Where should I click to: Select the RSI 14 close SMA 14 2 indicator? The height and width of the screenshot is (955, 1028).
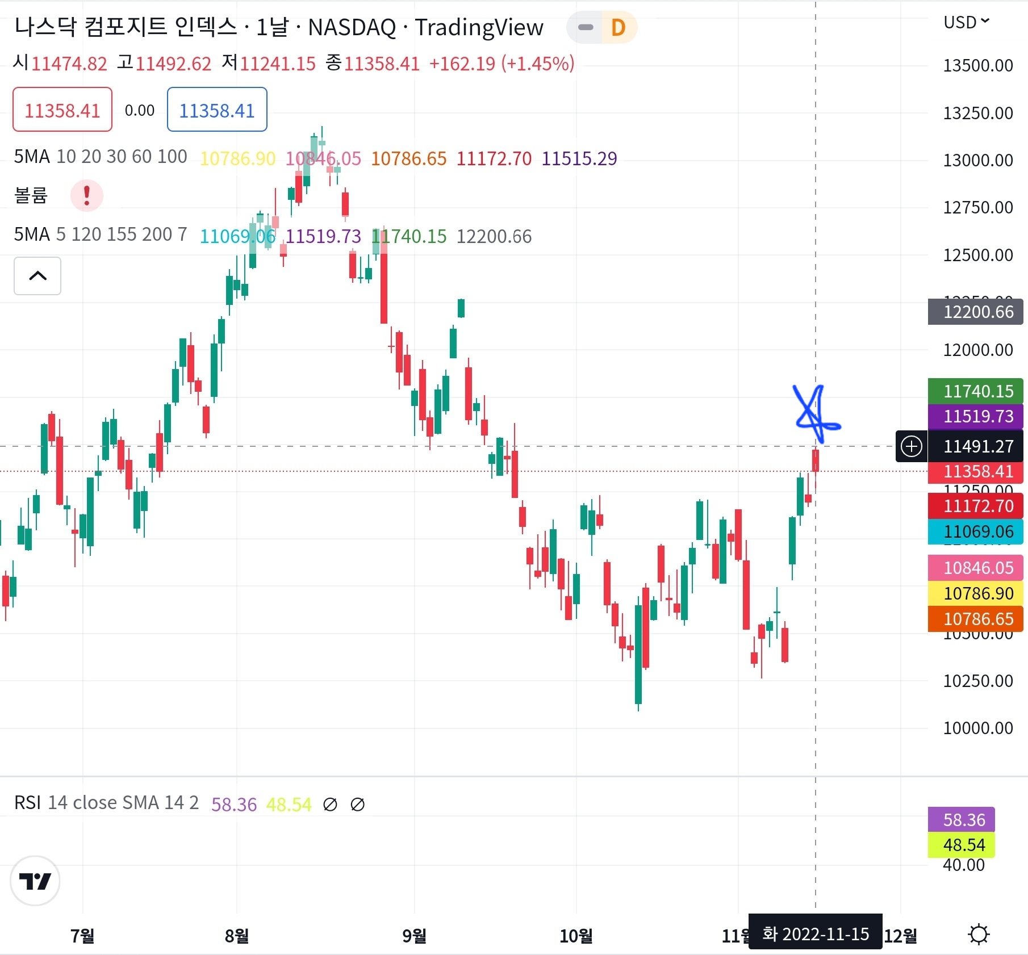pos(107,803)
